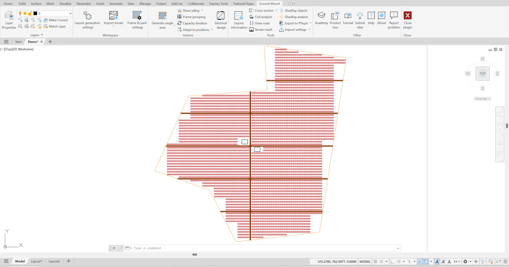The width and height of the screenshot is (509, 267).
Task: Click the Layer Properties icon
Action: (9, 16)
